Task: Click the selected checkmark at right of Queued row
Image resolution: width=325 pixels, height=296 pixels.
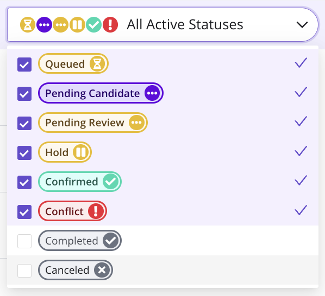Action: [301, 63]
